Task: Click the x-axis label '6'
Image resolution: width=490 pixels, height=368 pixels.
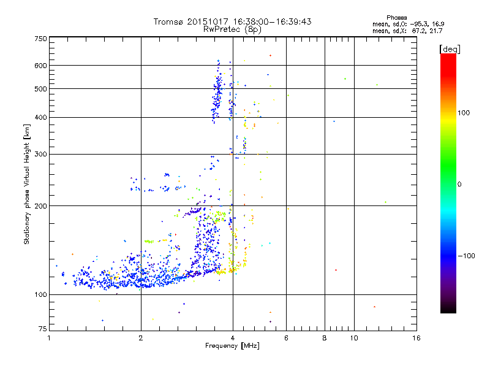Action: click(286, 338)
